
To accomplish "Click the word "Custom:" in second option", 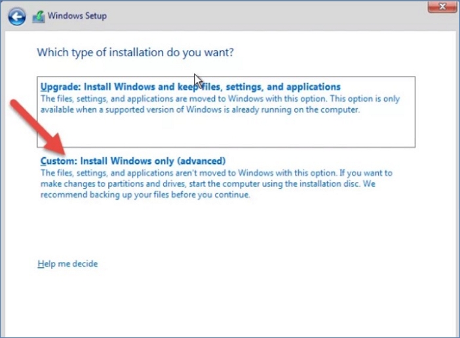I will 59,160.
